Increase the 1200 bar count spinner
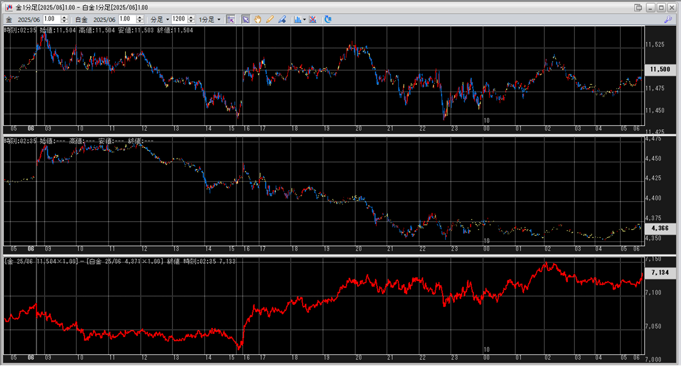The image size is (681, 366). [x=191, y=18]
